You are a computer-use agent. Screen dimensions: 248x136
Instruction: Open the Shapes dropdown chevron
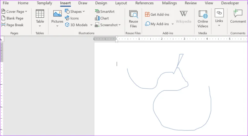point(84,11)
